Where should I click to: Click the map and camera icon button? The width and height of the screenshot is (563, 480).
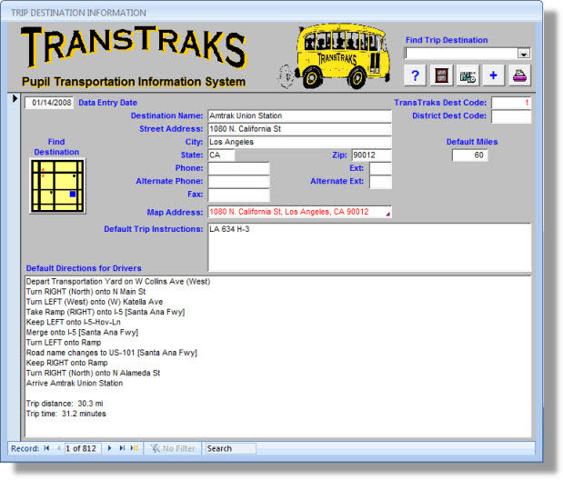click(467, 75)
